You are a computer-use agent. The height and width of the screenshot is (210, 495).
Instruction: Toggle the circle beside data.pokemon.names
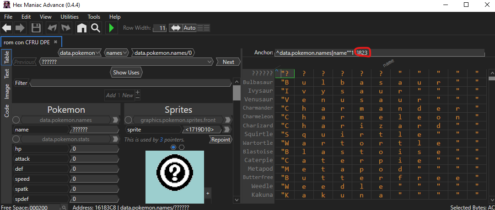(x=16, y=120)
